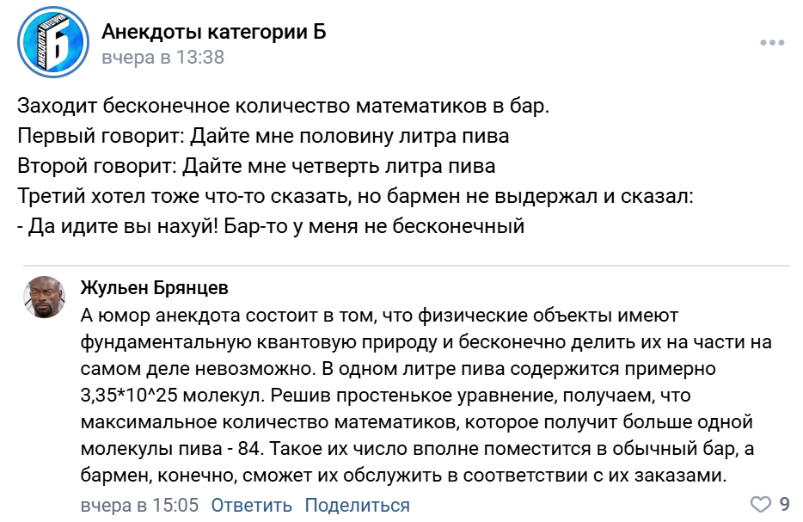Open the post timestamp вчера в 13:38

point(162,58)
